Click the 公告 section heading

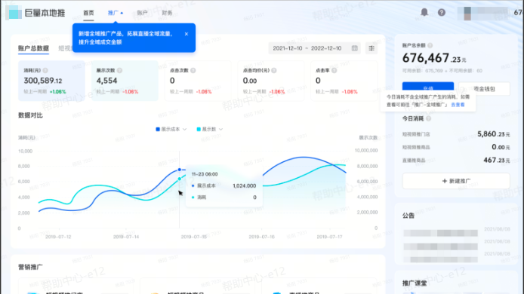coord(408,216)
